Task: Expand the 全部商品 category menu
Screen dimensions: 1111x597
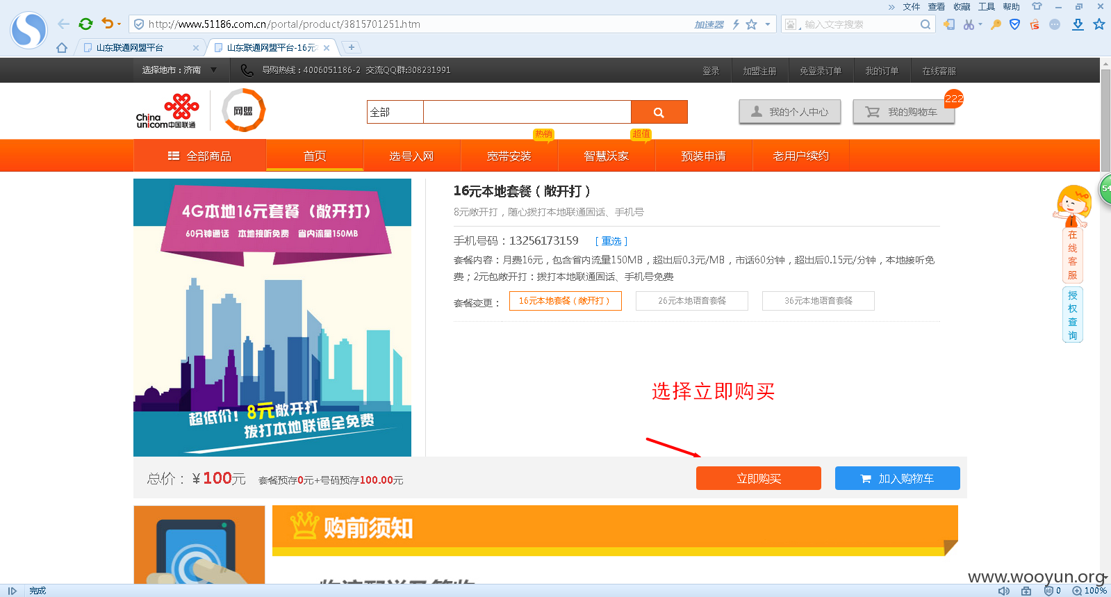Action: (x=200, y=156)
